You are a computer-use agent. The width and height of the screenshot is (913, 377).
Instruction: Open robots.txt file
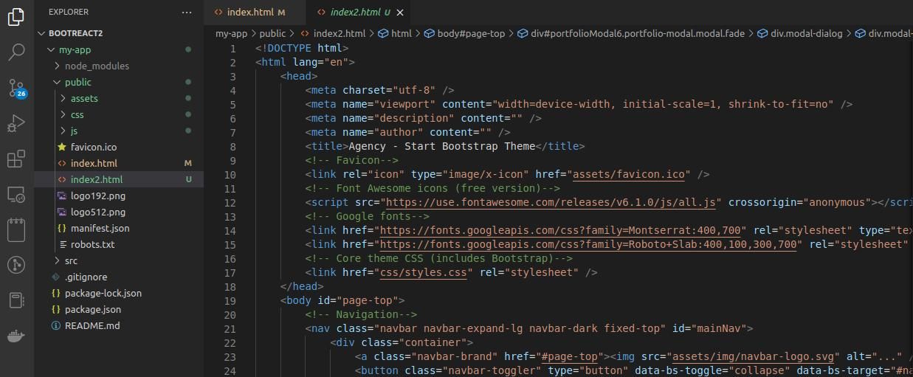(x=119, y=244)
